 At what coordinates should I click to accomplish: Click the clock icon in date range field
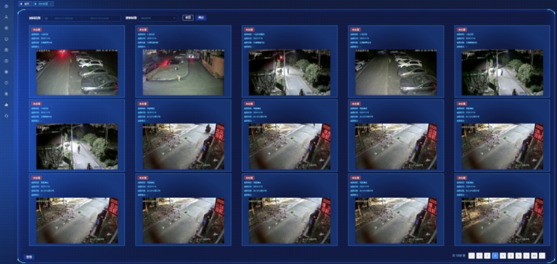pos(46,18)
